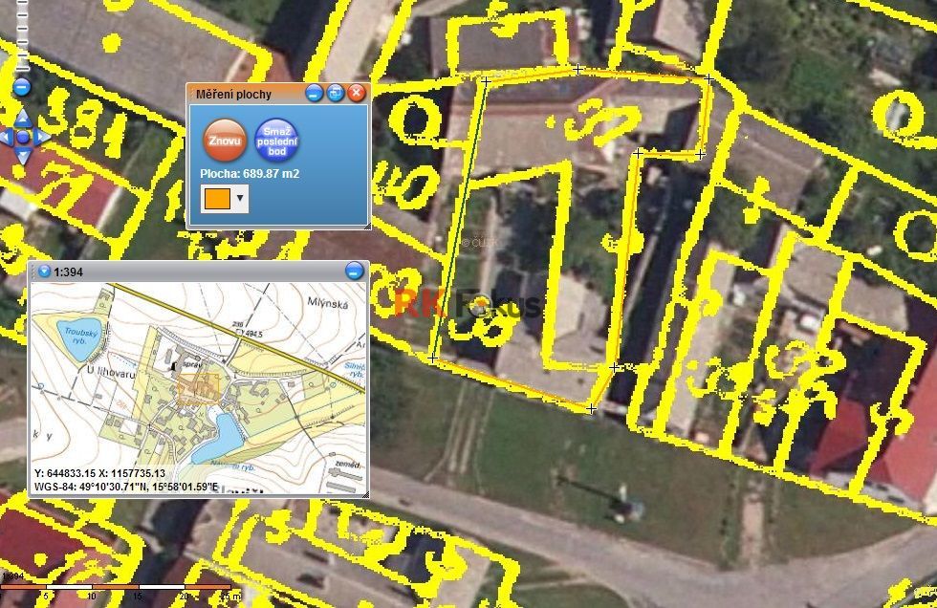This screenshot has width=937, height=608.
Task: Pan the map down with the arrow
Action: [23, 157]
